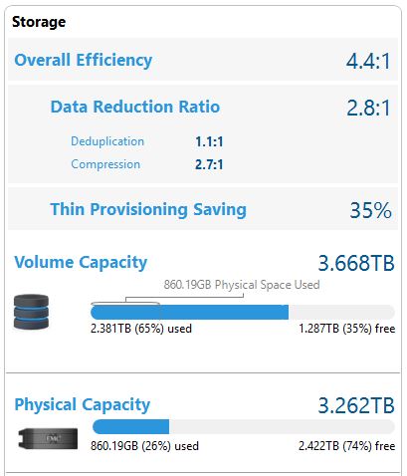
Task: Click the free portion of volume bar
Action: [341, 313]
